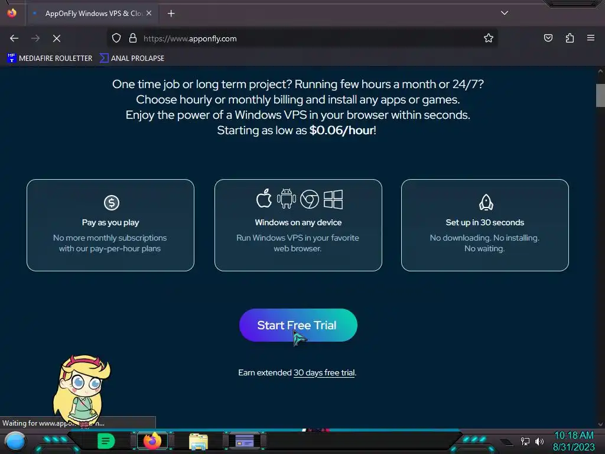Click the scrollbar down arrow

pos(600,424)
